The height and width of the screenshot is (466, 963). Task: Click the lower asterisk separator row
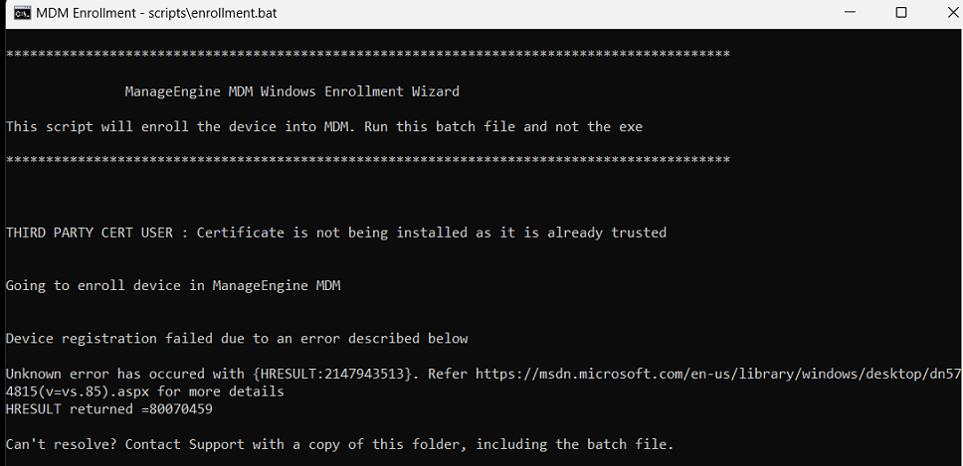[x=368, y=160]
